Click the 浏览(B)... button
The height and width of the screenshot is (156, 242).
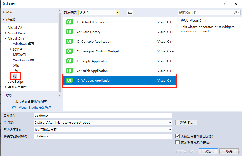click(x=186, y=123)
